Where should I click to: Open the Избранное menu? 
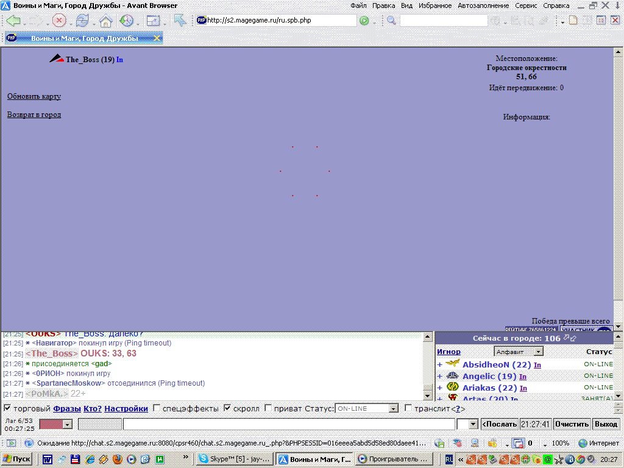point(435,5)
